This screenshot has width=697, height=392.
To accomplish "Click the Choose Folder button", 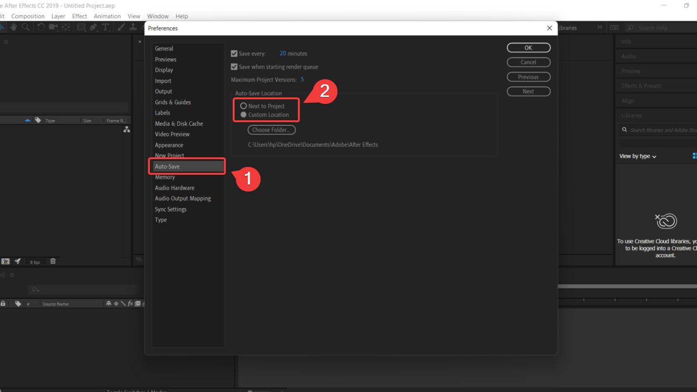I will coord(272,130).
